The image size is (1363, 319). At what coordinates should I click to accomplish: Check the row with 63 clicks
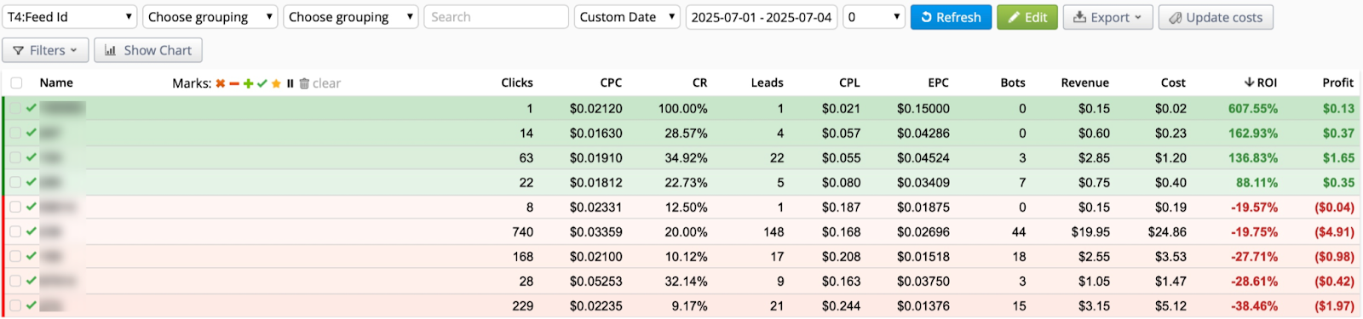pos(15,157)
